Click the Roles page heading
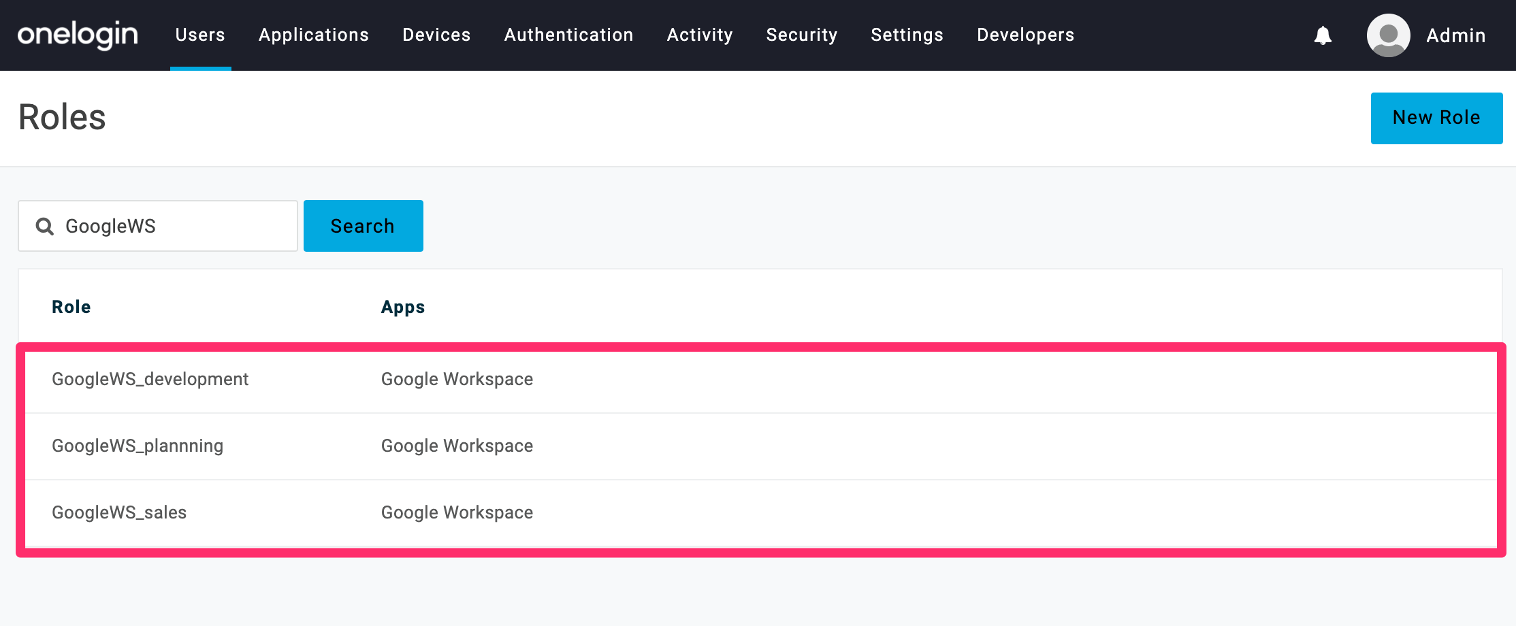The height and width of the screenshot is (626, 1516). pyautogui.click(x=62, y=117)
